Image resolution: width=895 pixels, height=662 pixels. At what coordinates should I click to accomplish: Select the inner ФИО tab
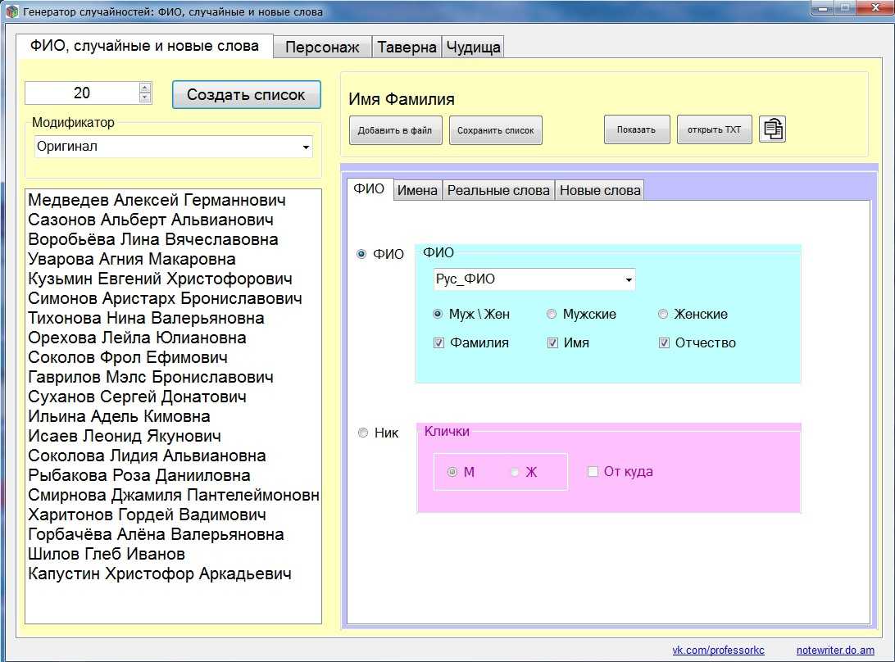pyautogui.click(x=369, y=189)
